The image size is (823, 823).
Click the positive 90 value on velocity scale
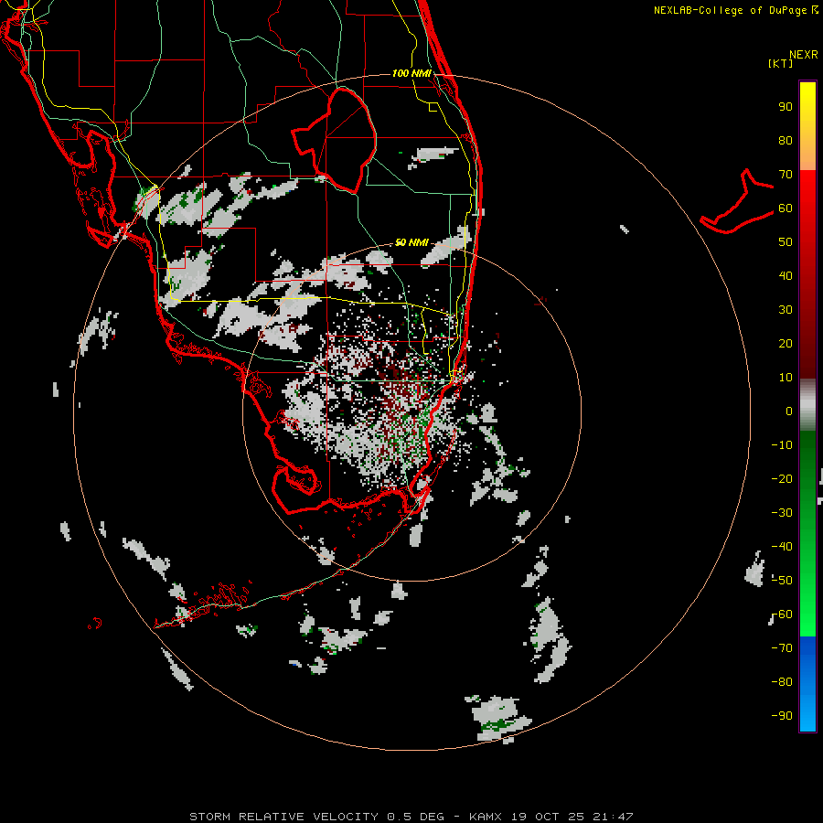(x=786, y=107)
